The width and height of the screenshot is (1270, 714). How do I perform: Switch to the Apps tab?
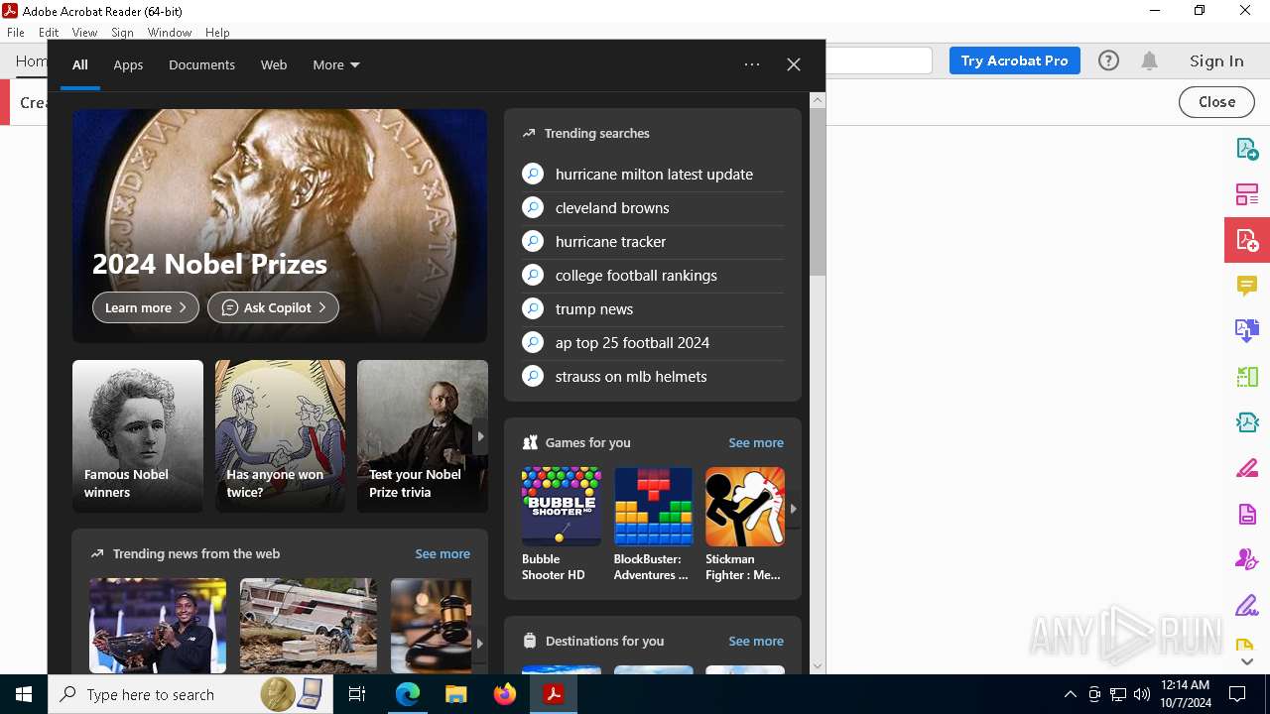pos(128,64)
